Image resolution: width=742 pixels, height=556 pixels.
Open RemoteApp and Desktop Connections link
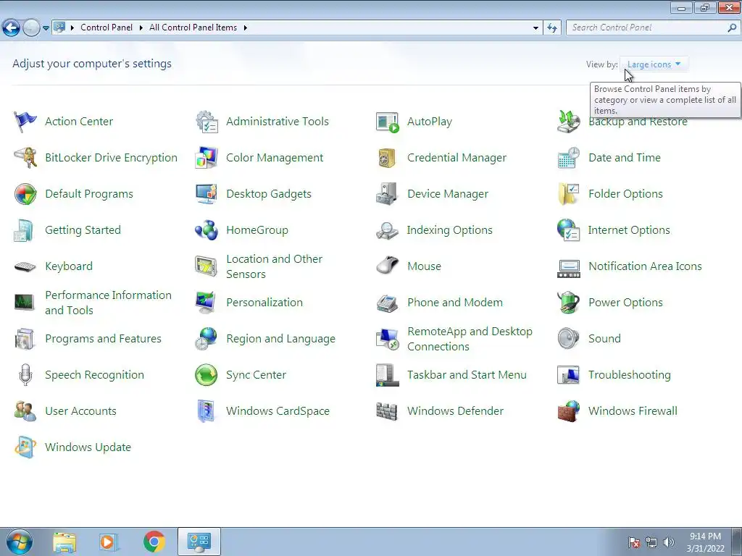point(470,339)
